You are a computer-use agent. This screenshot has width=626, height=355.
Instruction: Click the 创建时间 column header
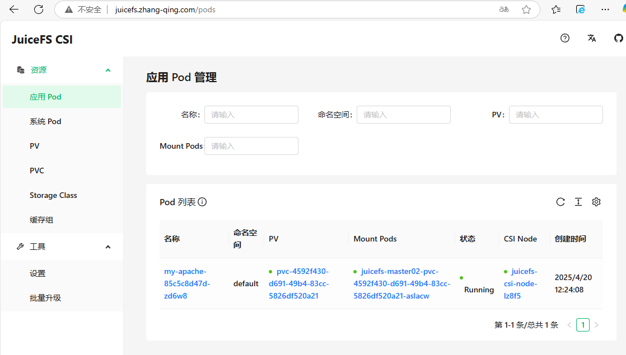tap(571, 239)
